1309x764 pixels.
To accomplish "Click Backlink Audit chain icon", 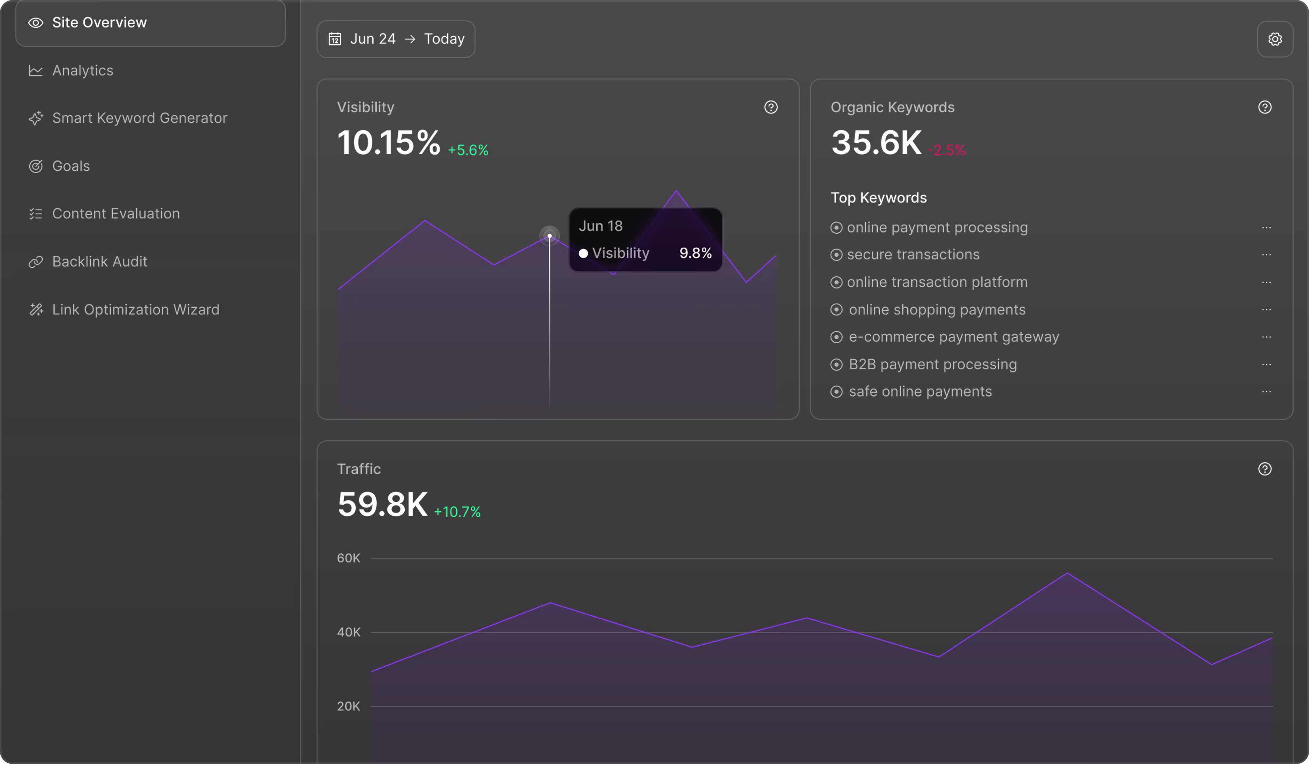I will (35, 262).
